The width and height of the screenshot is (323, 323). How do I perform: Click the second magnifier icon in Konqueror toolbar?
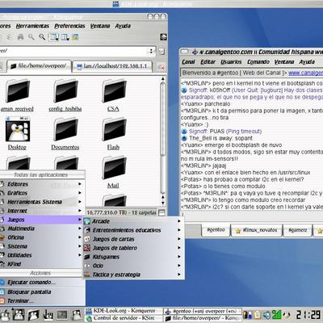tap(42, 37)
